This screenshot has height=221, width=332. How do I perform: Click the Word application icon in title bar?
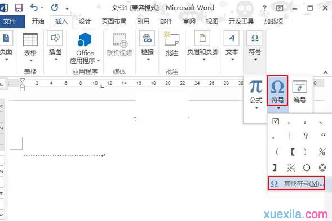point(3,8)
